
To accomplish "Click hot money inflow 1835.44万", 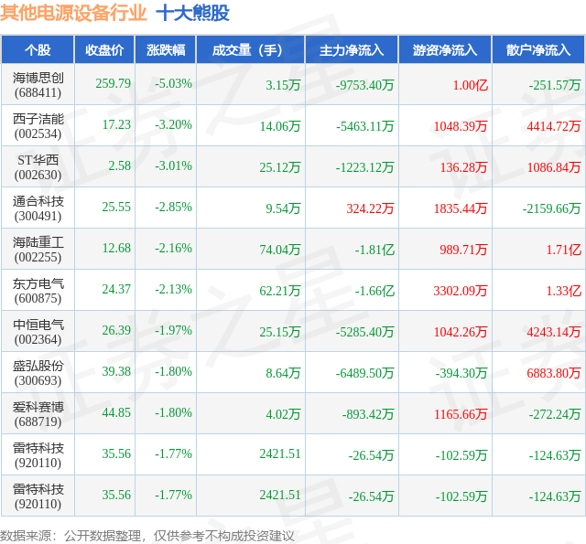I will click(x=461, y=208).
